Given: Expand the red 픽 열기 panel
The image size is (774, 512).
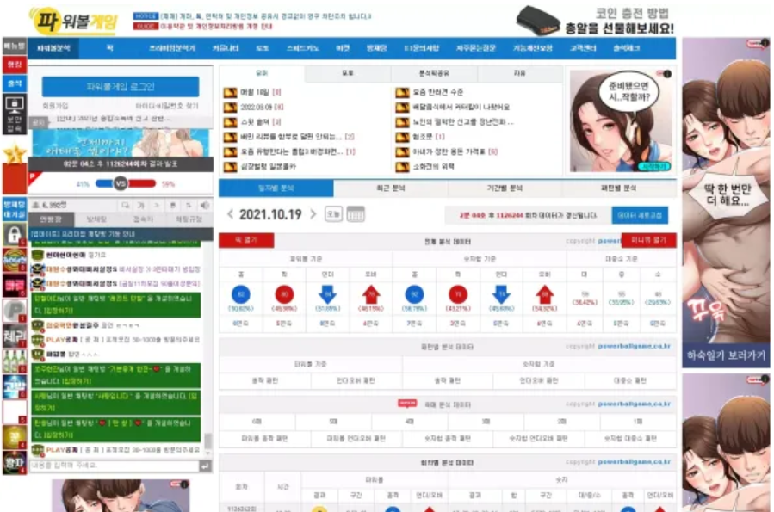Looking at the screenshot, I should [x=239, y=240].
